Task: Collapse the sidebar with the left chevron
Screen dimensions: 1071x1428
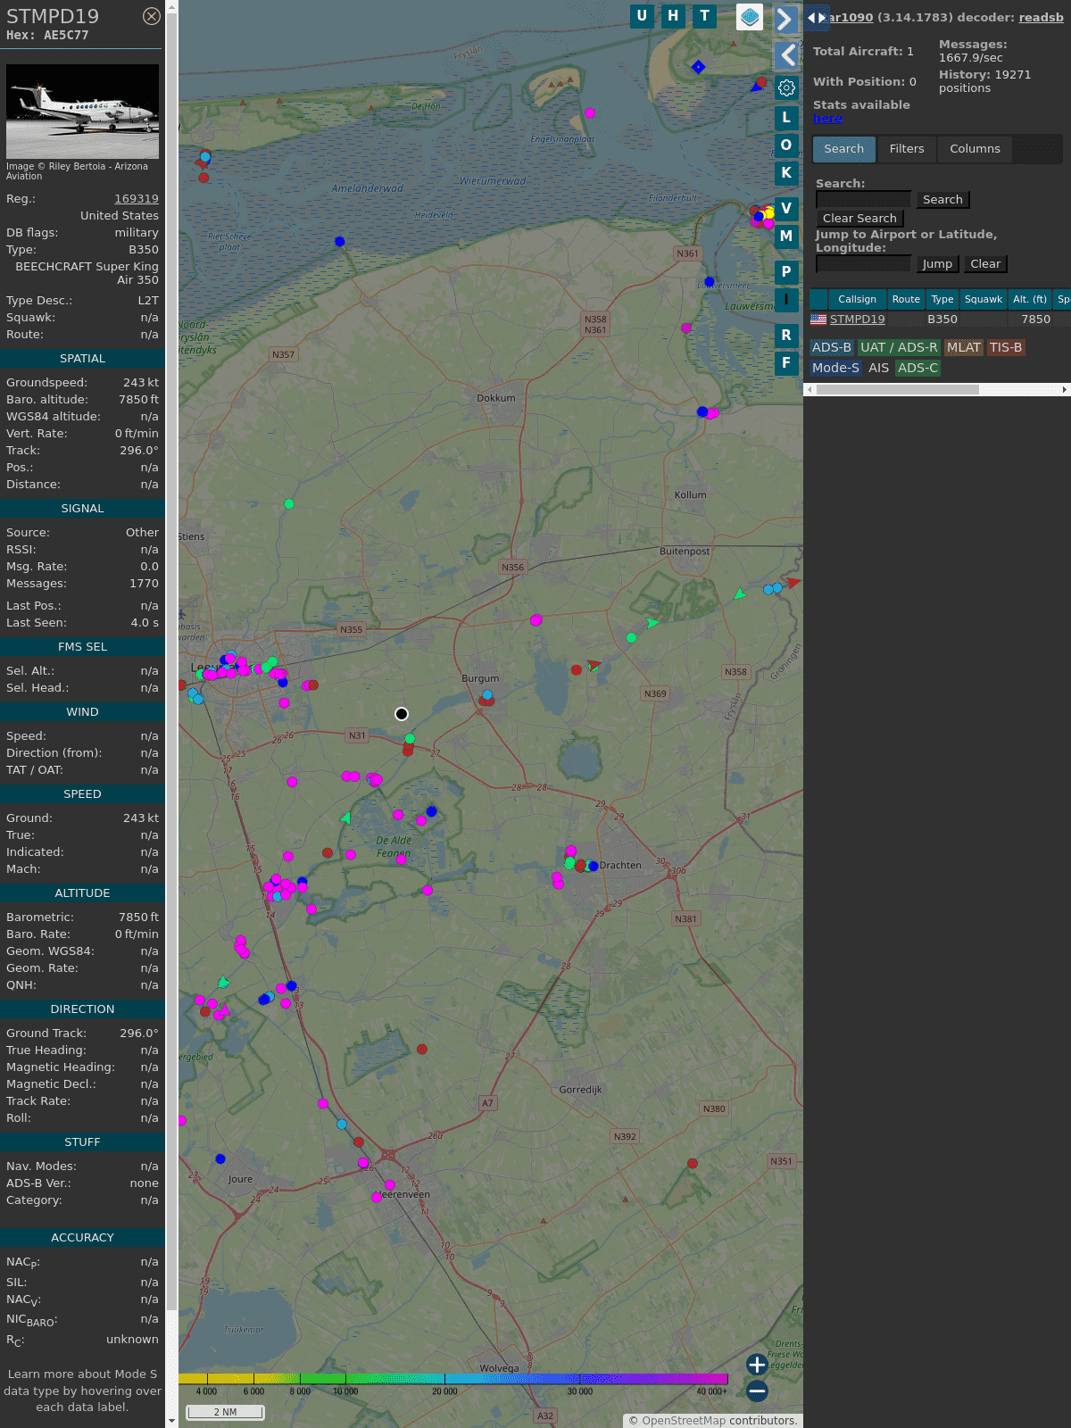Action: click(x=787, y=55)
